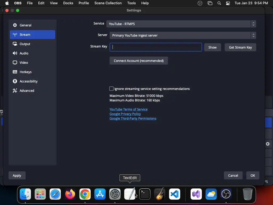
Task: Open the Accessibility settings section
Action: [x=32, y=81]
